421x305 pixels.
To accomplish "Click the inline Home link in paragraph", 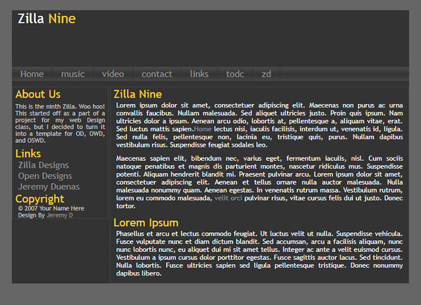I will coord(203,129).
